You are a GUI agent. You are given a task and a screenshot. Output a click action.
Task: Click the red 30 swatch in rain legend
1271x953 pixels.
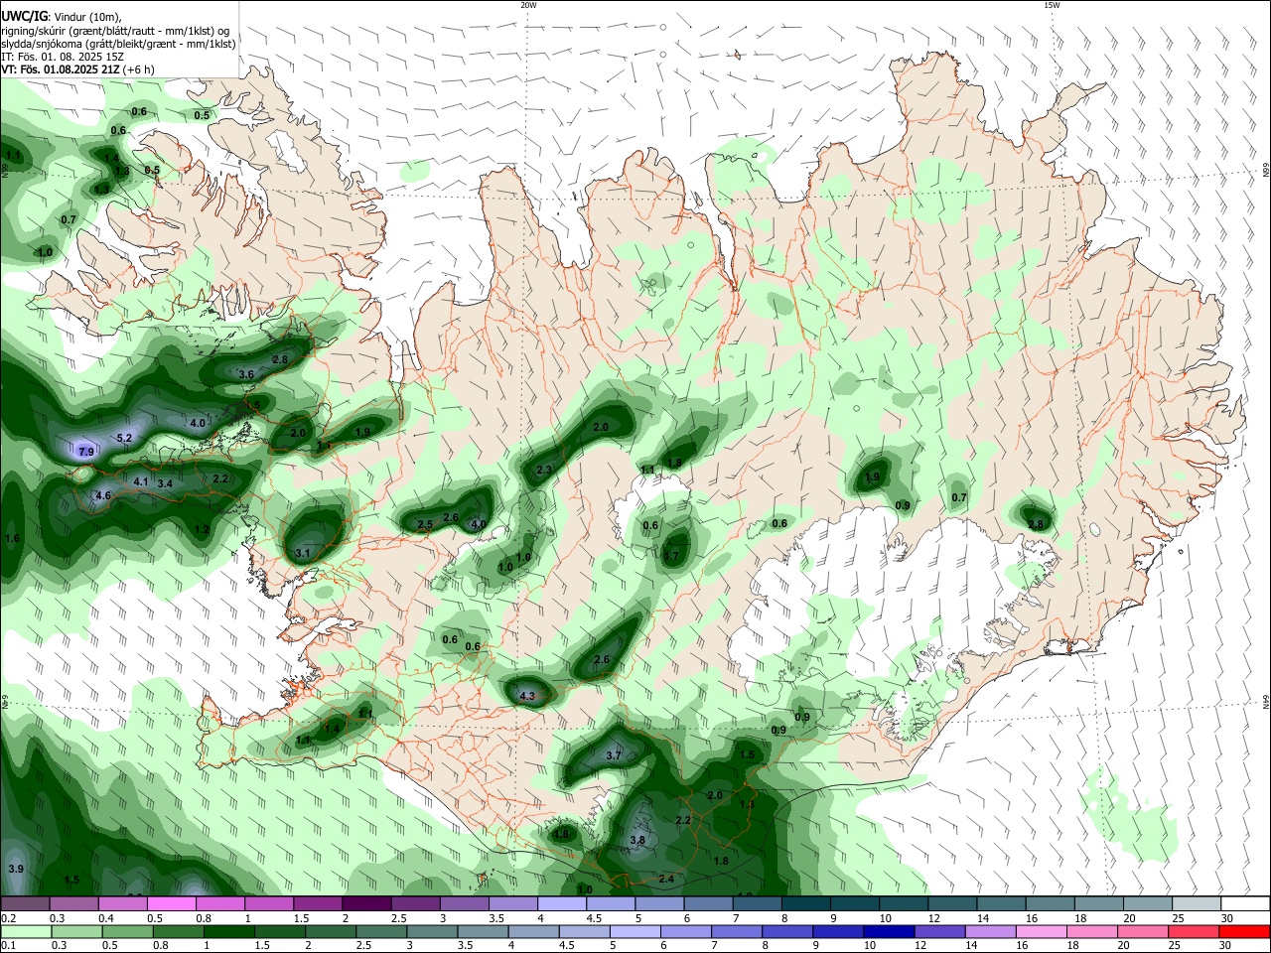1244,931
